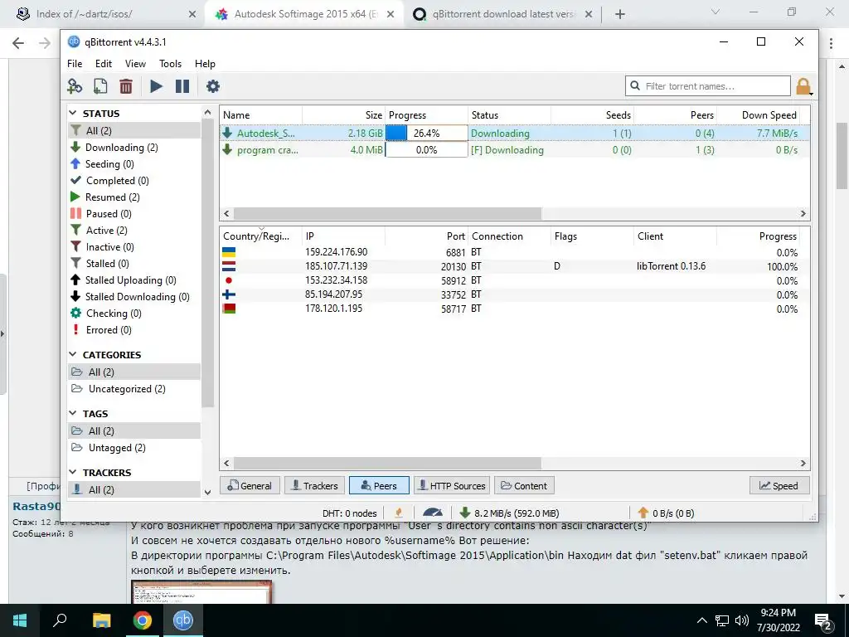Open the View menu
The image size is (849, 637).
[135, 63]
